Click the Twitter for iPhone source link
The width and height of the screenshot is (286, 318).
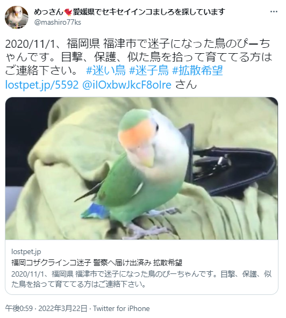click(121, 308)
